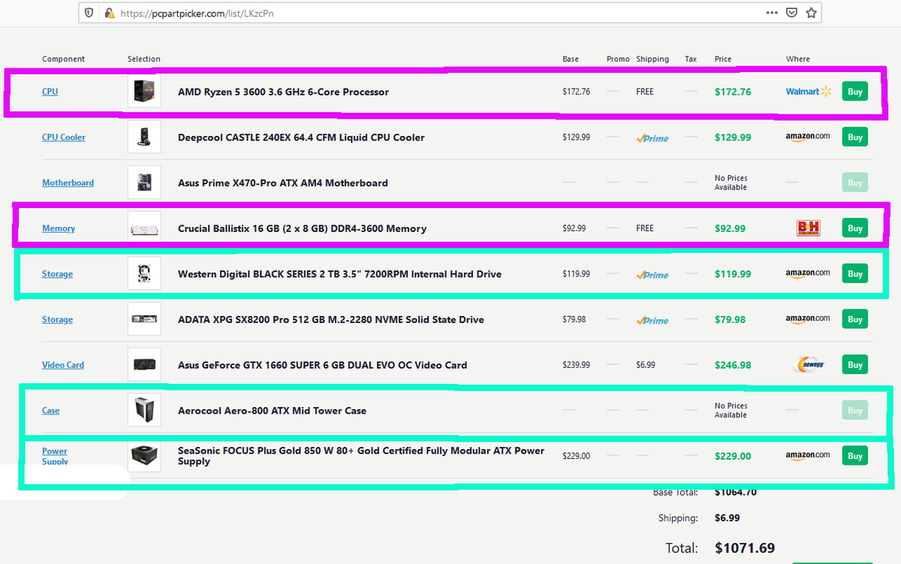The width and height of the screenshot is (901, 564).
Task: Buy the ADATA XPG SX8200 Pro SSD
Action: click(x=854, y=319)
